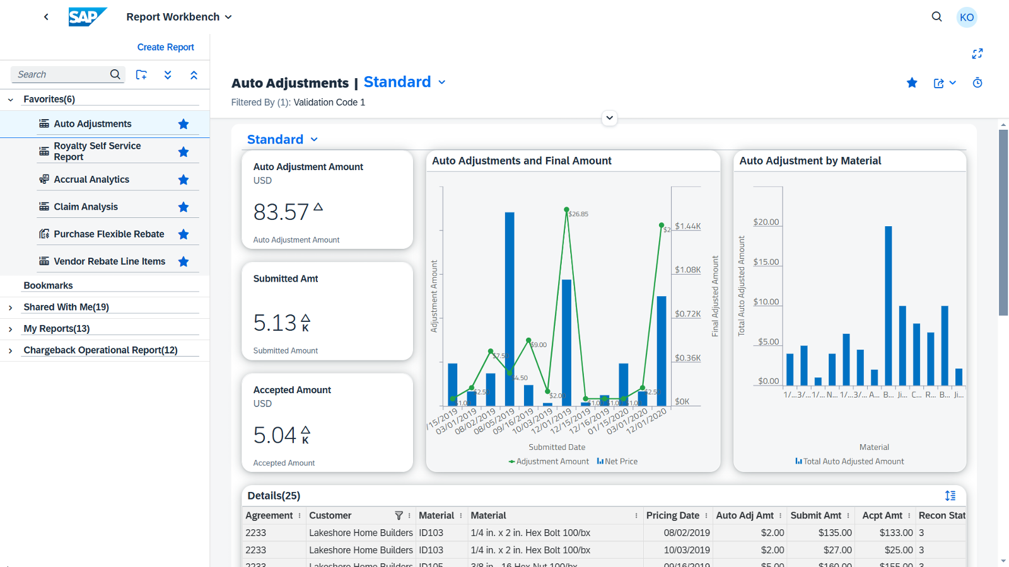The width and height of the screenshot is (1009, 567).
Task: Click the magnifier search icon in the top bar
Action: (936, 17)
